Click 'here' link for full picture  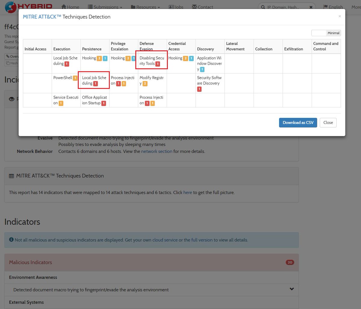pos(188,192)
